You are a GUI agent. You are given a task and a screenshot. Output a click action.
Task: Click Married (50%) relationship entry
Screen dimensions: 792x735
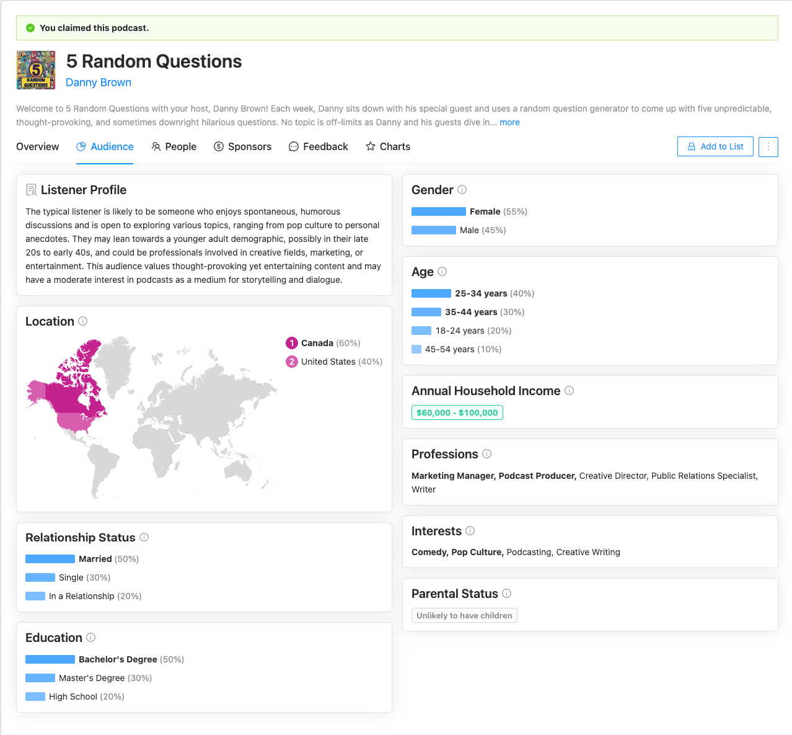point(82,559)
